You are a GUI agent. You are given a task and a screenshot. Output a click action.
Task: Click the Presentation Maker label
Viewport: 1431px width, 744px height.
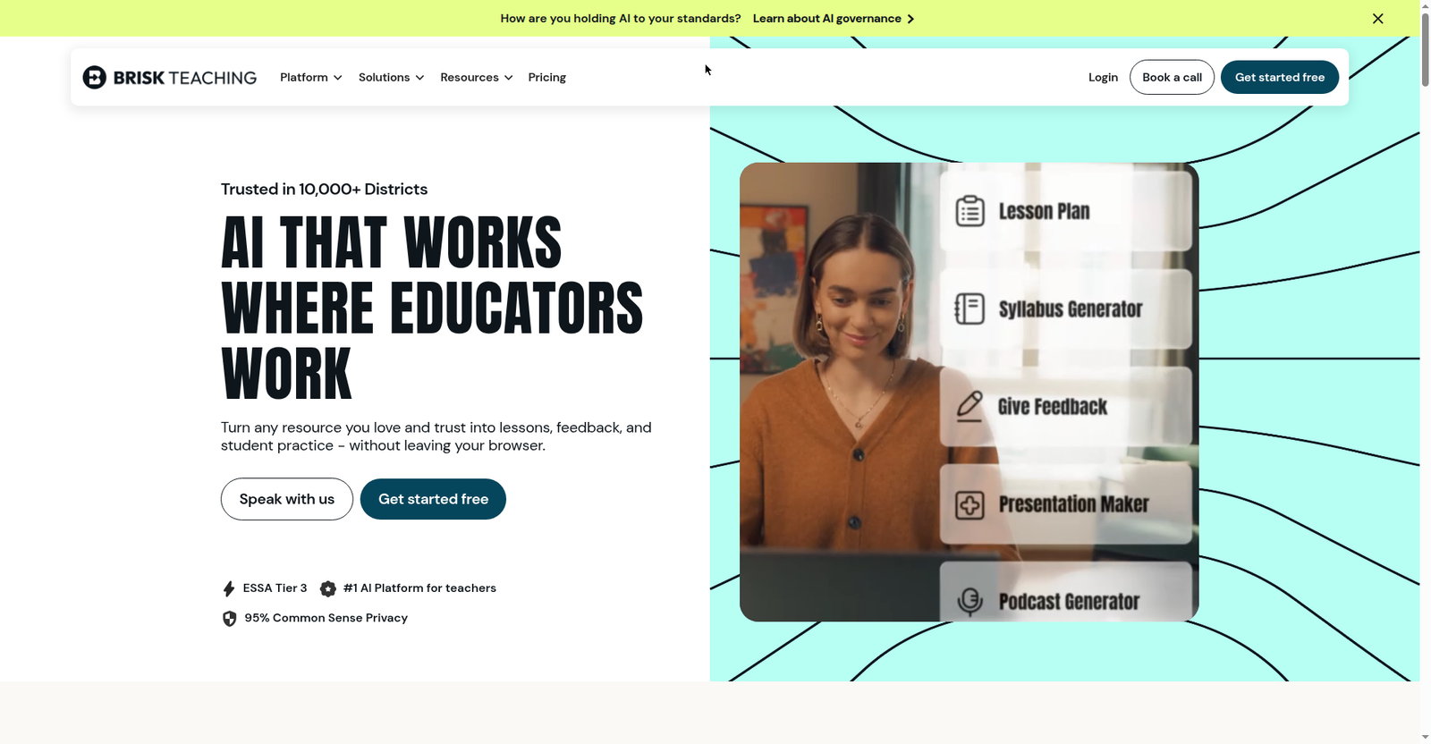(1073, 504)
